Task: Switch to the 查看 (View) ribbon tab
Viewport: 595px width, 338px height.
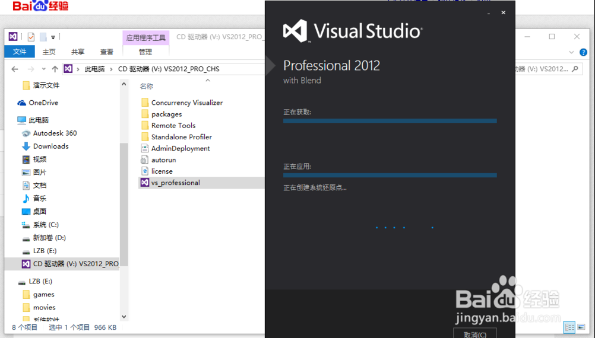Action: click(x=106, y=52)
